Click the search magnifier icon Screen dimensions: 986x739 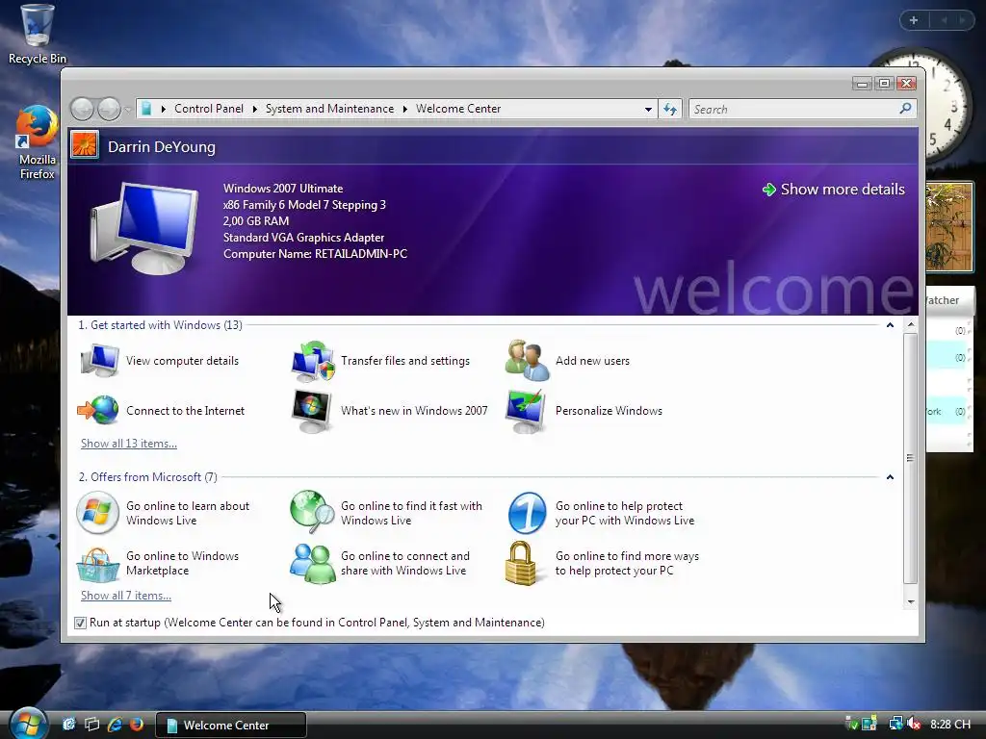pyautogui.click(x=905, y=109)
